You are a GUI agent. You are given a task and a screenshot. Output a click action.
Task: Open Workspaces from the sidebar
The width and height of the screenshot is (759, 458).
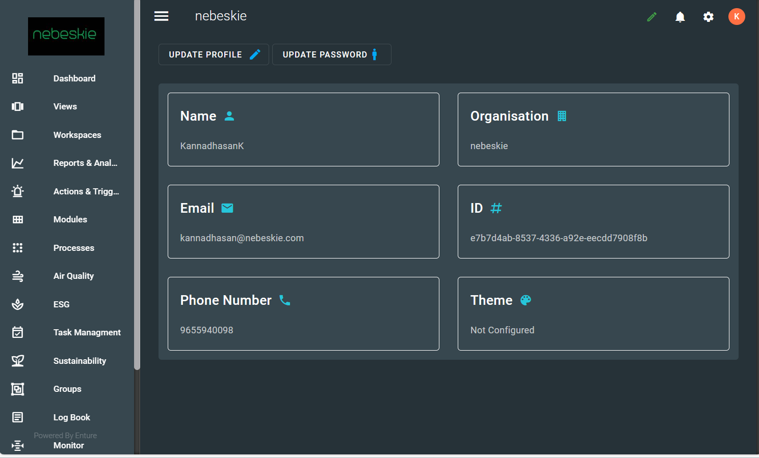coord(77,135)
